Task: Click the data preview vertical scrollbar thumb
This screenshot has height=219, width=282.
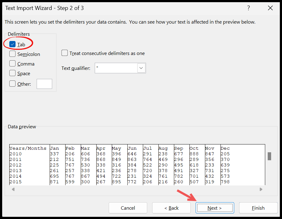Action: coord(269,156)
